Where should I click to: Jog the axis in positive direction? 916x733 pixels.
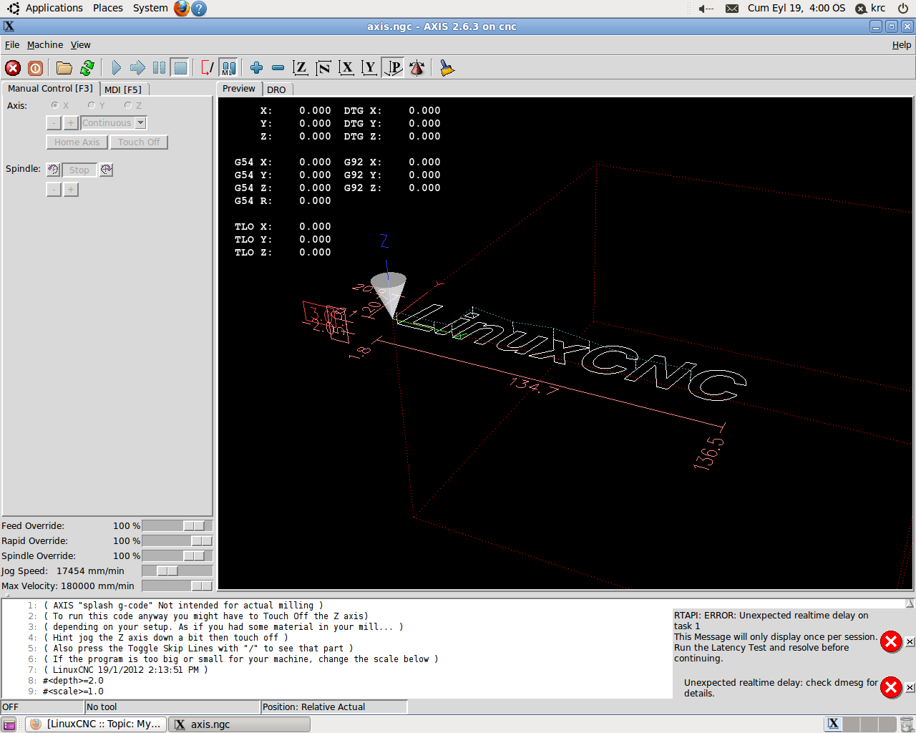71,123
